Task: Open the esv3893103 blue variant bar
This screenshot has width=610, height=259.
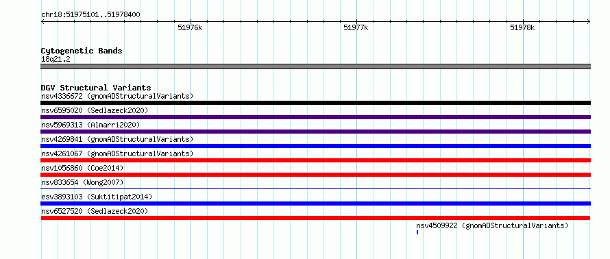Action: tap(315, 203)
